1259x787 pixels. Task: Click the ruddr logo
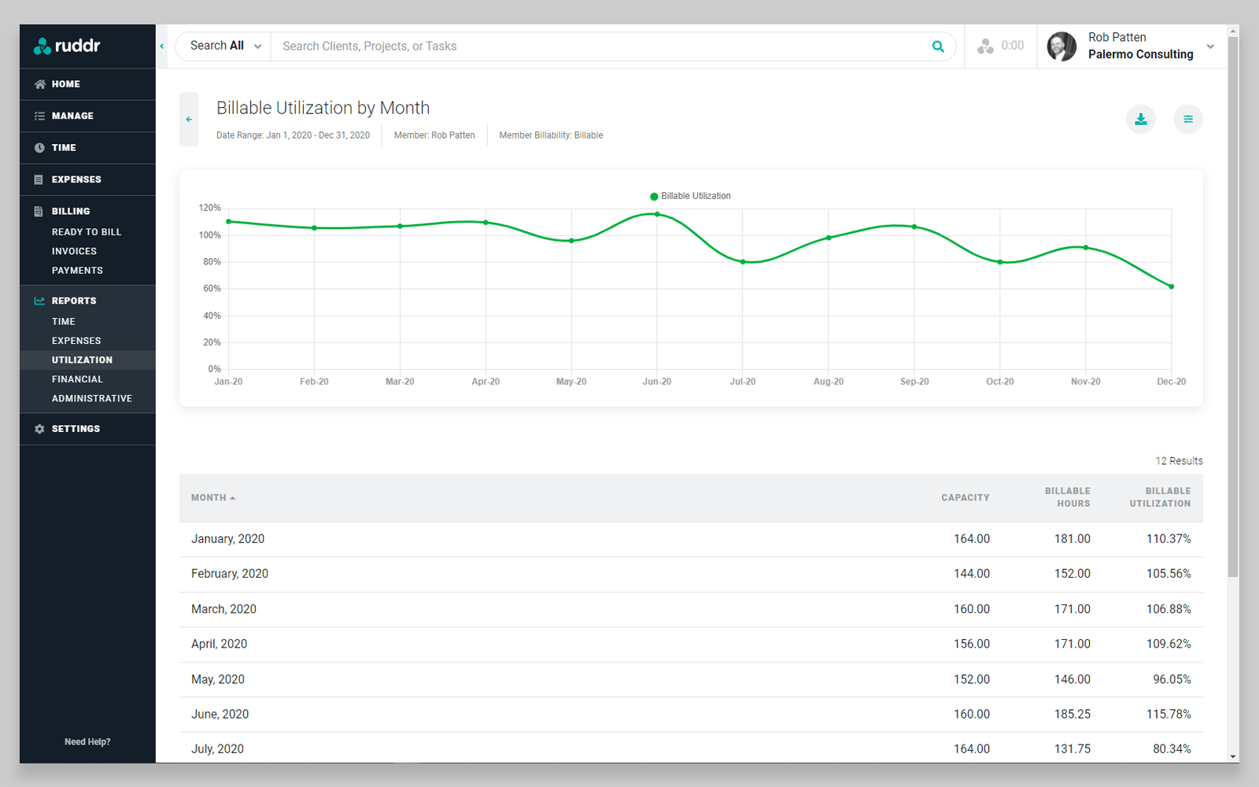point(68,46)
